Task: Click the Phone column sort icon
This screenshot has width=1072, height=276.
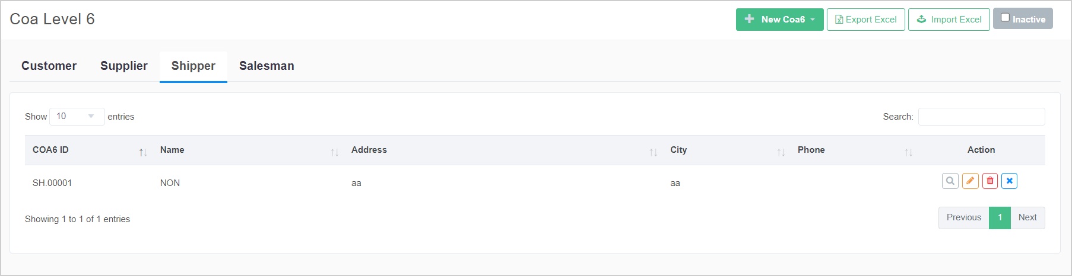Action: [x=908, y=152]
